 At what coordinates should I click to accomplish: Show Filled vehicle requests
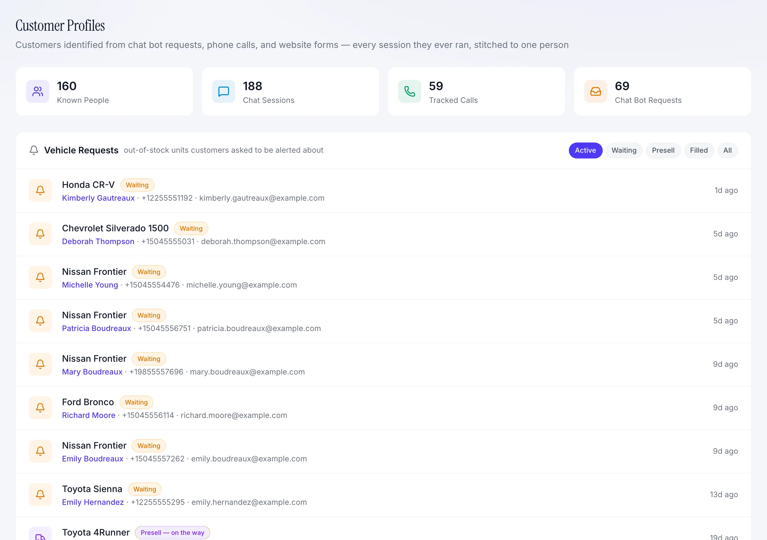[699, 150]
